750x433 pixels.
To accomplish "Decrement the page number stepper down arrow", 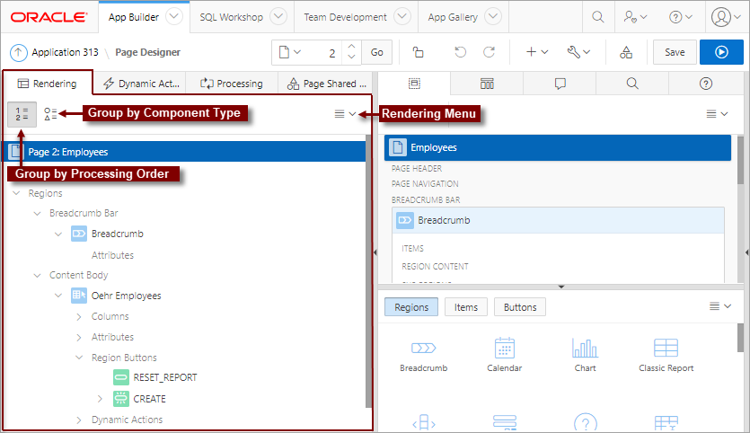I will [351, 57].
